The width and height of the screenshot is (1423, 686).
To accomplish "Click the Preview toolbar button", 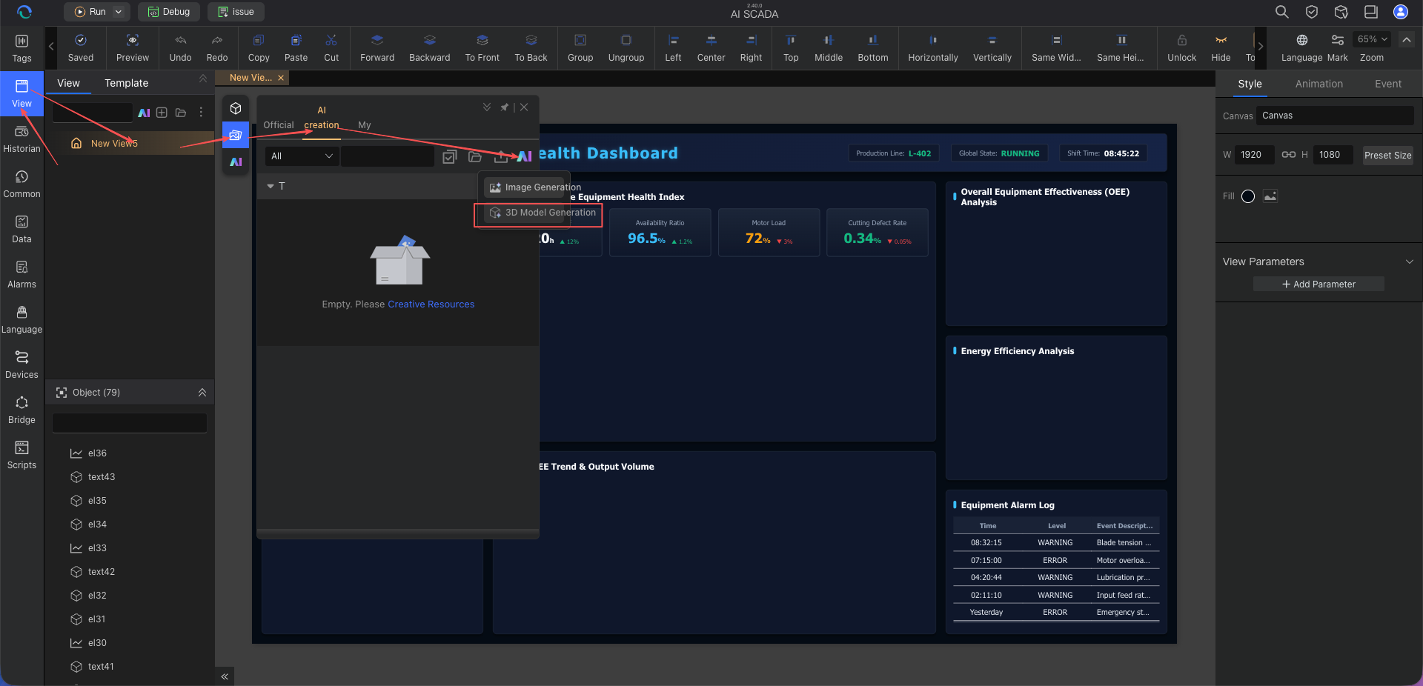I will (133, 48).
